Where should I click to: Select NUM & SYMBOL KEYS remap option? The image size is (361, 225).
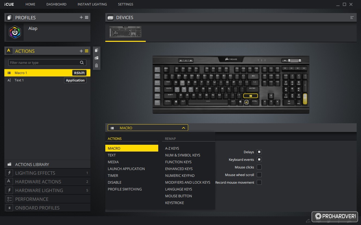(183, 155)
